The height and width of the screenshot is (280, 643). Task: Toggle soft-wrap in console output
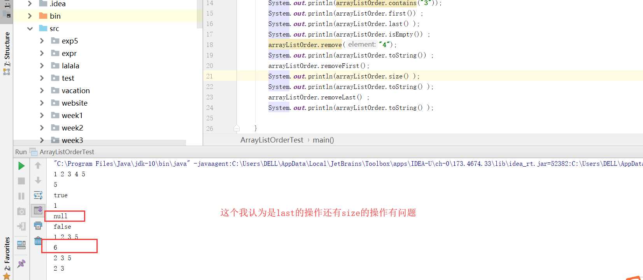point(38,195)
